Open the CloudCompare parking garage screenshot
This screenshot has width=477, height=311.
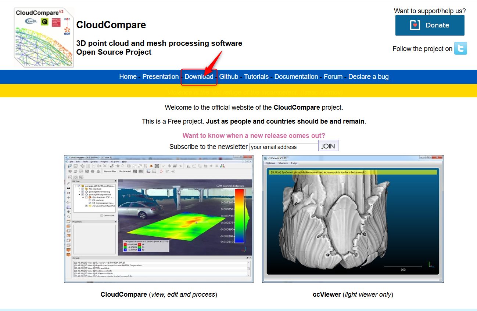[158, 219]
